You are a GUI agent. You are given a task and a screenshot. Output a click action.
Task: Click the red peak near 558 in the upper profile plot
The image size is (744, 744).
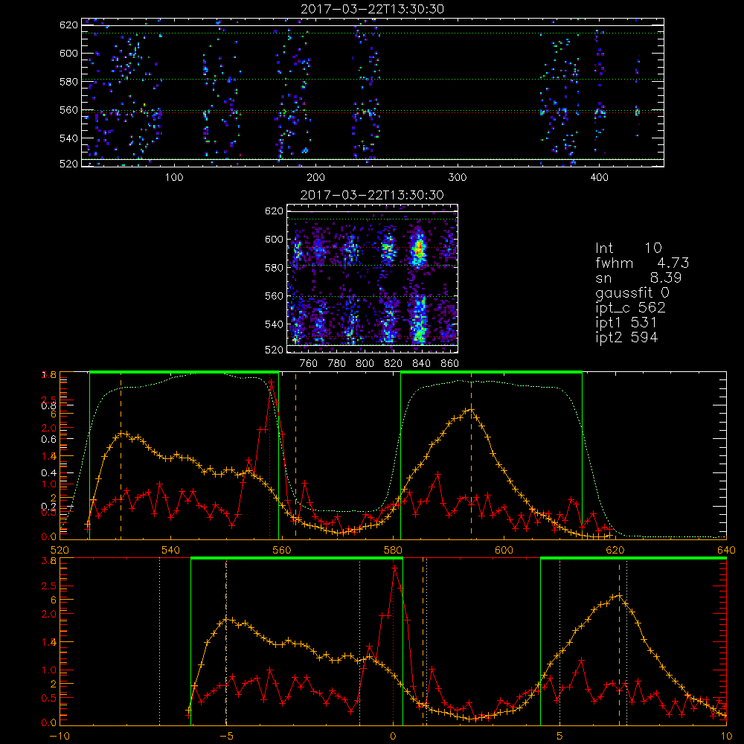pyautogui.click(x=272, y=382)
